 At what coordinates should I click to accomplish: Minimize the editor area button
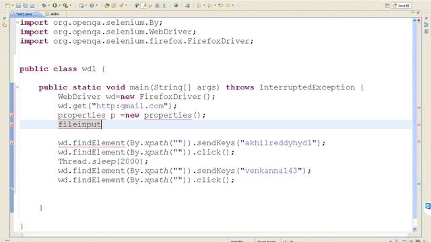coord(413,13)
